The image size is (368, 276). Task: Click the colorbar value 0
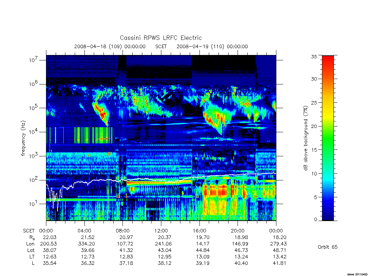[x=316, y=220]
